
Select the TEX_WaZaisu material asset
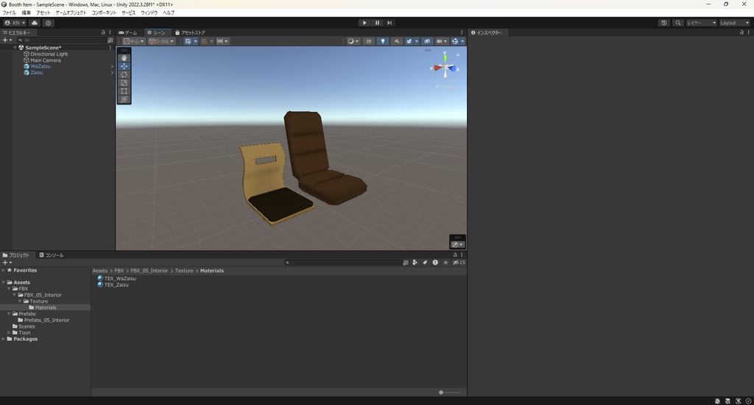pos(120,278)
